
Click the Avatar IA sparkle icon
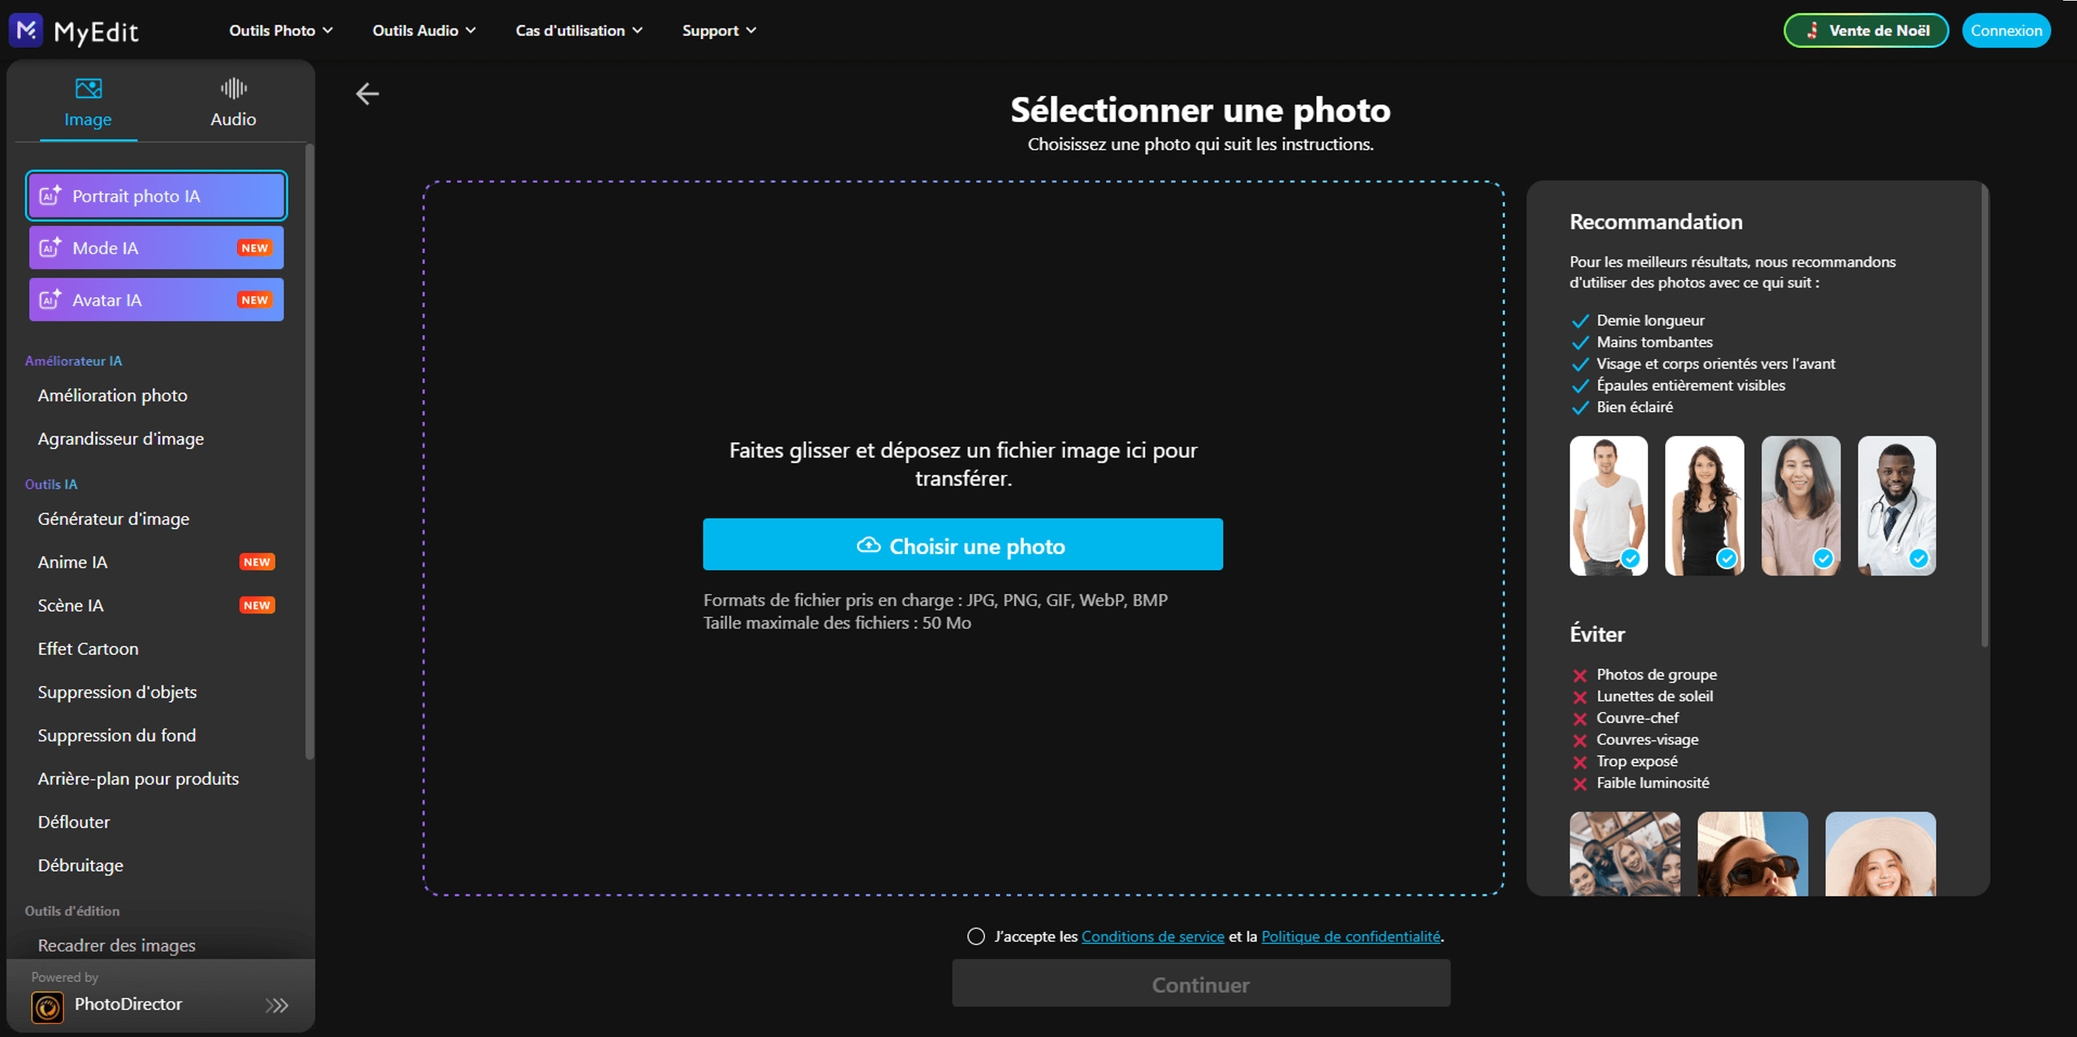tap(50, 299)
